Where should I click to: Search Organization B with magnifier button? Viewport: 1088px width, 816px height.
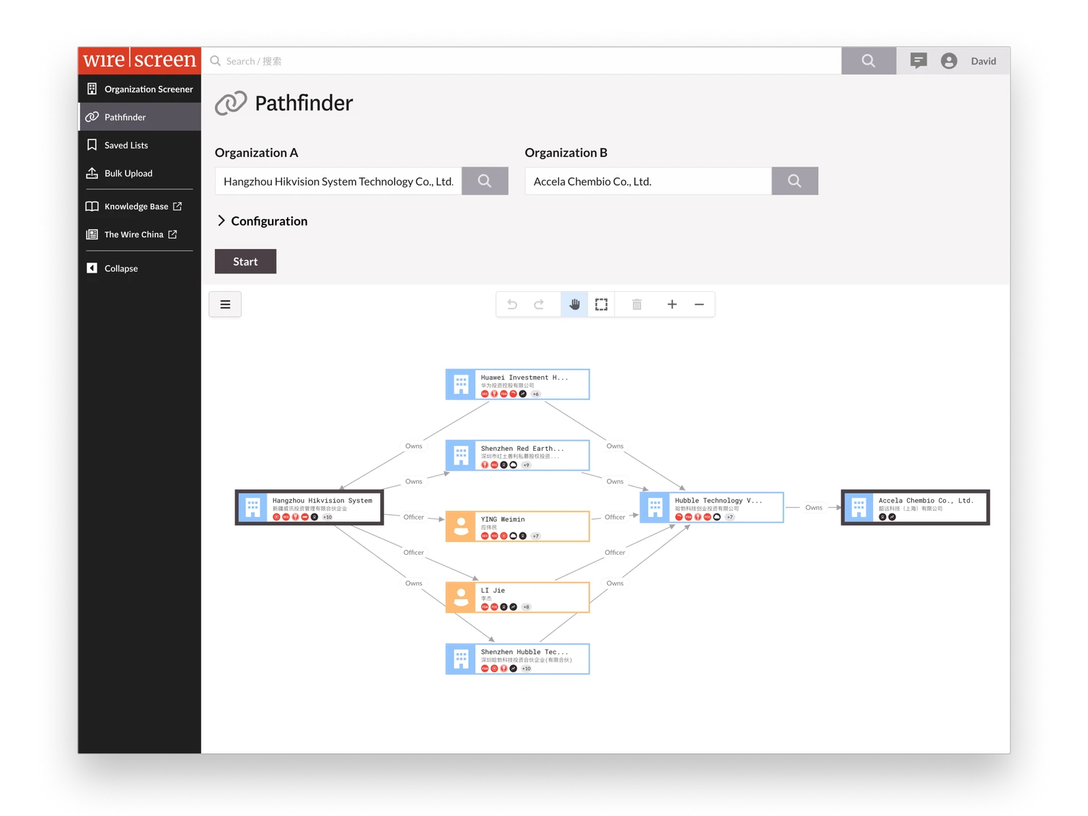pyautogui.click(x=795, y=181)
